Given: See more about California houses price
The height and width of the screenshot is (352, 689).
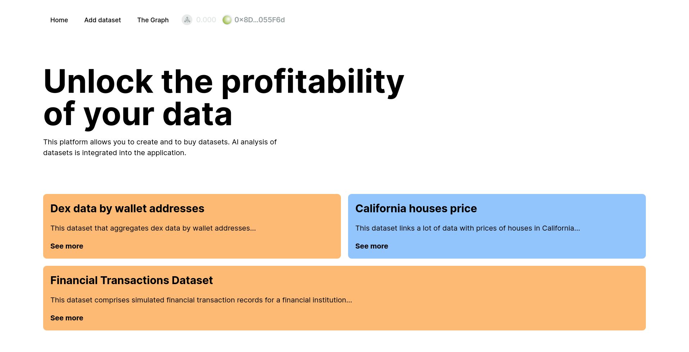Looking at the screenshot, I should click(x=371, y=246).
